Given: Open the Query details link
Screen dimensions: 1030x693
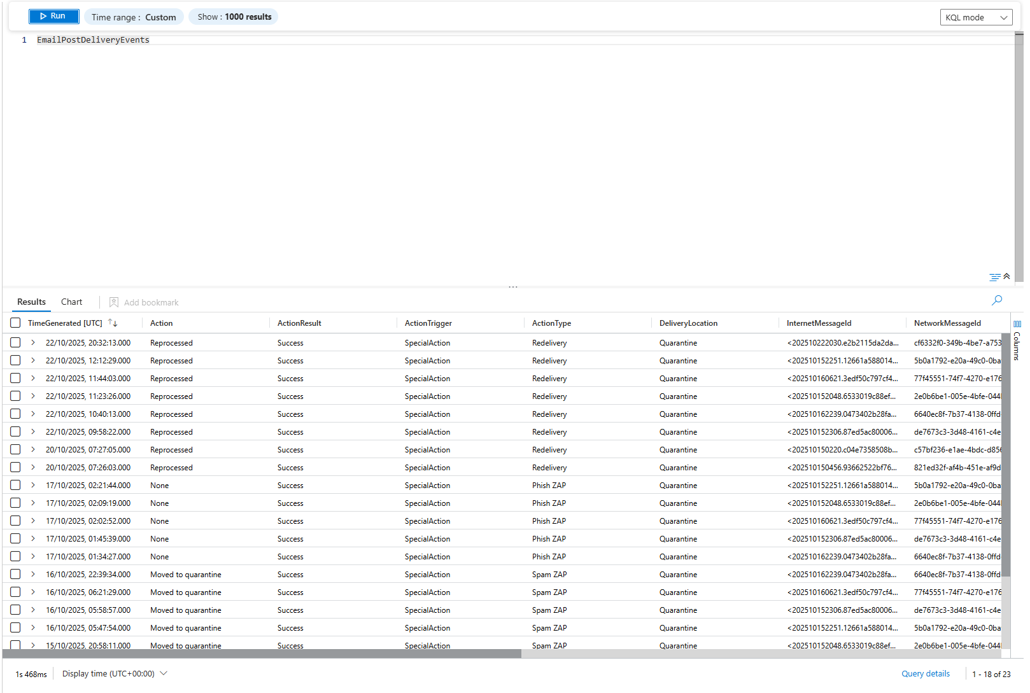Looking at the screenshot, I should tap(925, 673).
